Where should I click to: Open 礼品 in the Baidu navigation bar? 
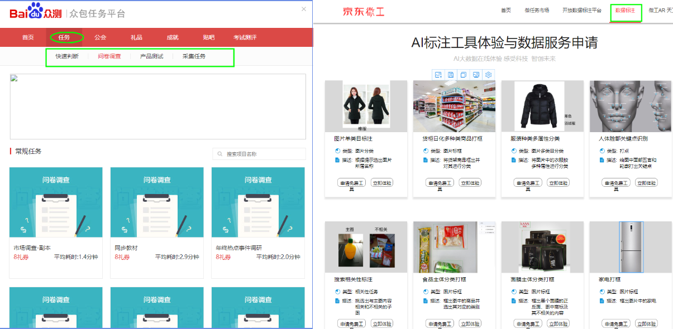[x=136, y=37]
